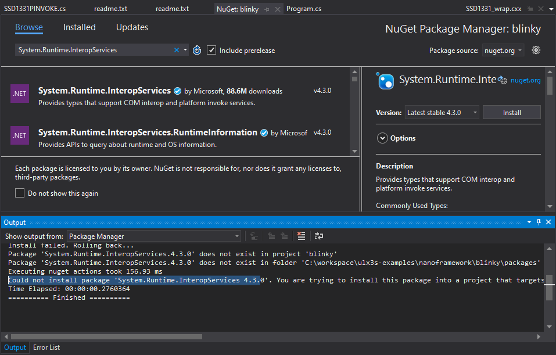Click Output horizontal scrollbar thumb

(x=106, y=336)
